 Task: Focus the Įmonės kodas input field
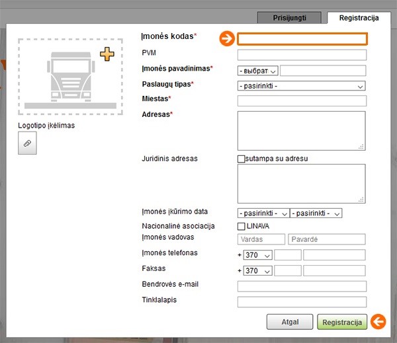click(302, 39)
